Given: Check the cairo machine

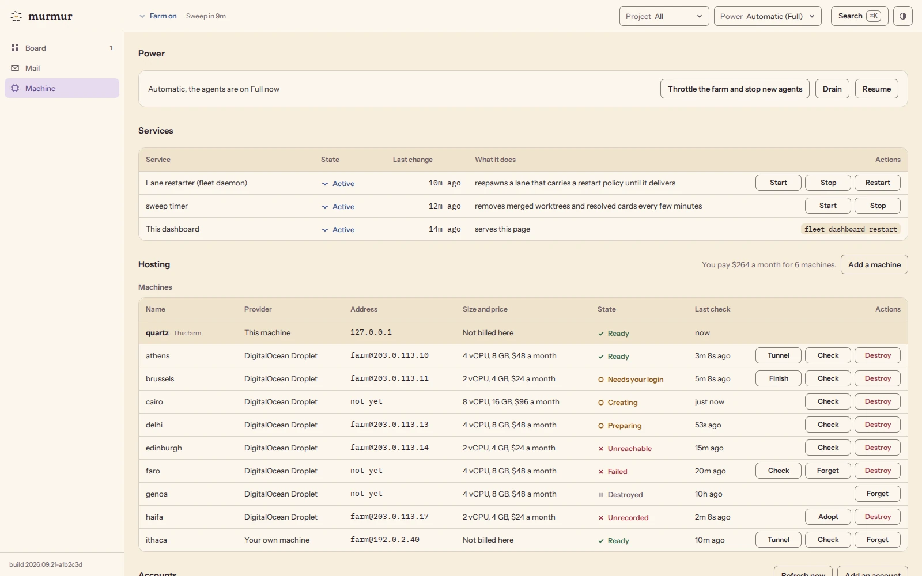Looking at the screenshot, I should (x=828, y=401).
